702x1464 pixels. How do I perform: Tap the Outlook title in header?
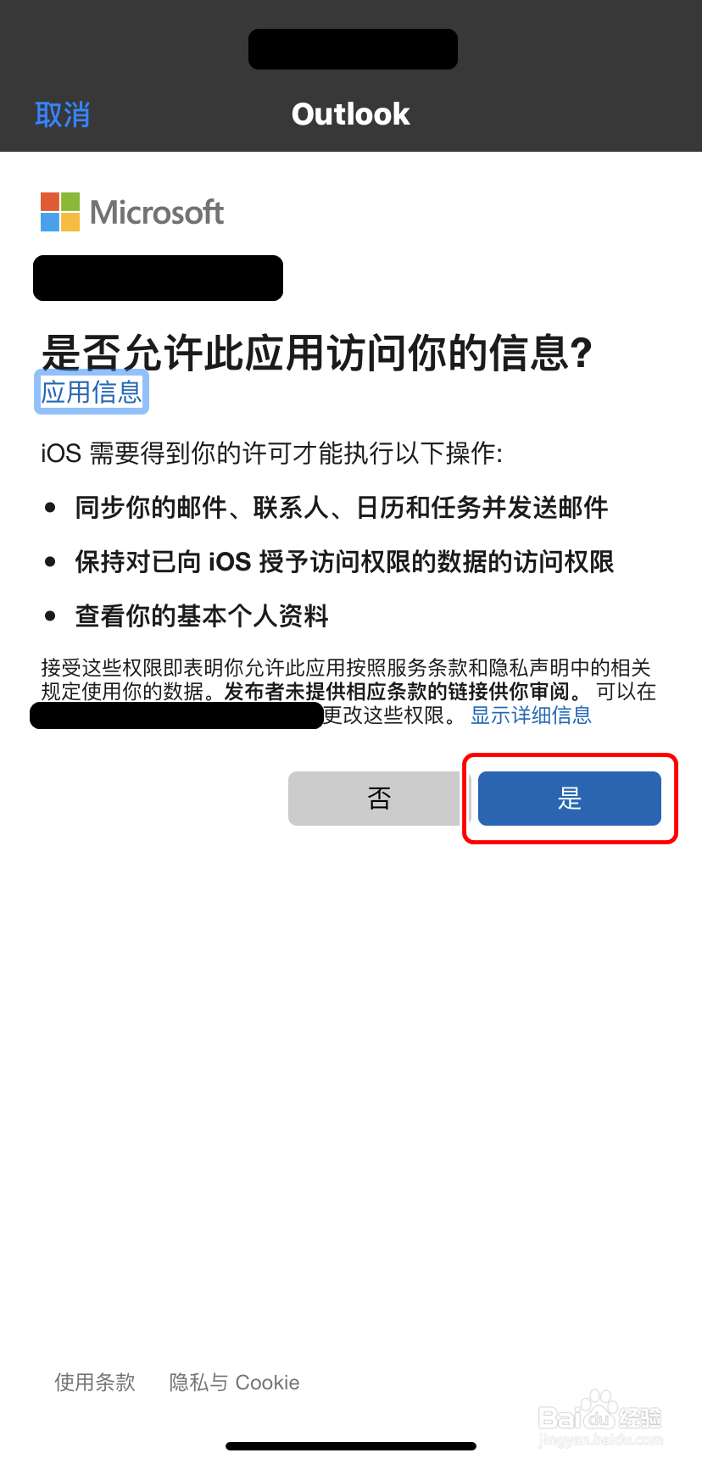pyautogui.click(x=351, y=114)
